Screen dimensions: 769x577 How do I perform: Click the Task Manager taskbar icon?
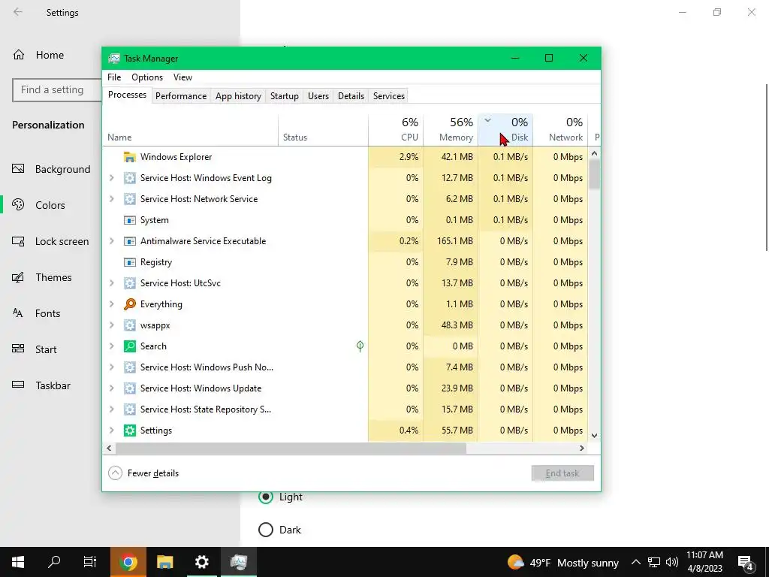pyautogui.click(x=238, y=562)
